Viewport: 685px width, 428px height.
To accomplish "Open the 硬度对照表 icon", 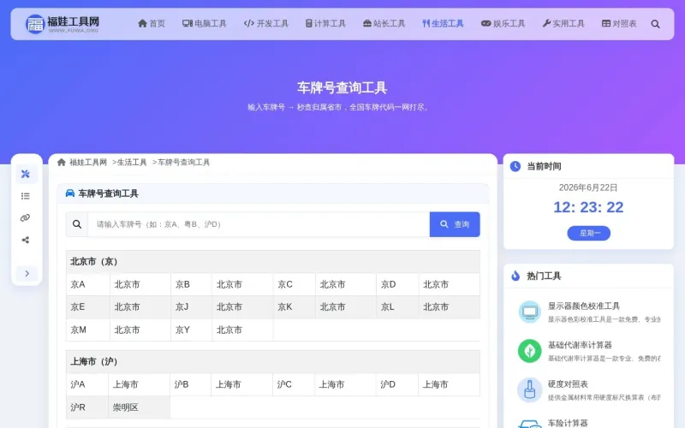I will tap(529, 389).
